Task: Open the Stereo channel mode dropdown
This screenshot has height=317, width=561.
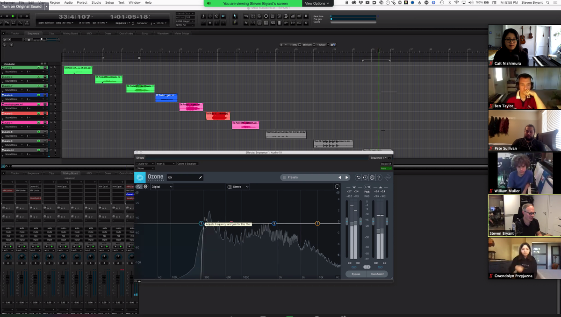Action: pos(237,187)
